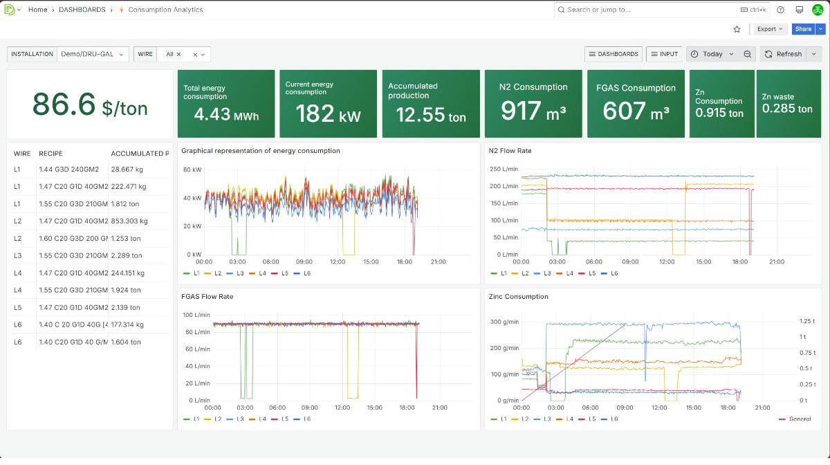Open the user avatar profile menu
830x465 pixels.
818,10
